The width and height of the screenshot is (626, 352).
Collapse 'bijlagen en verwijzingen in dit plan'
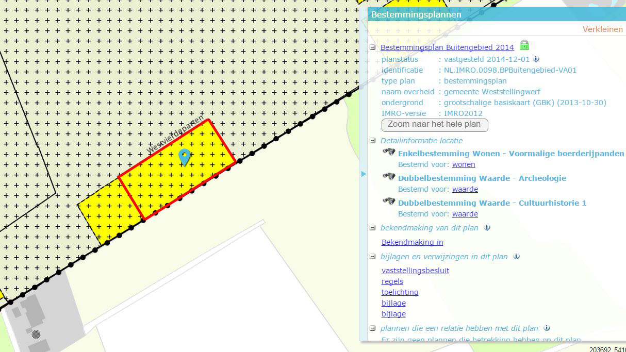373,257
